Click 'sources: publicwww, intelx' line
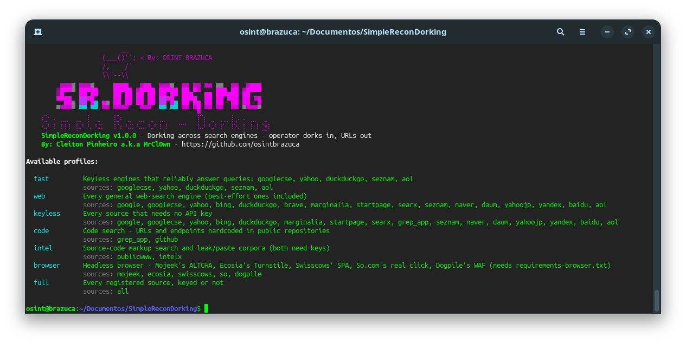This screenshot has height=344, width=686. pyautogui.click(x=132, y=257)
